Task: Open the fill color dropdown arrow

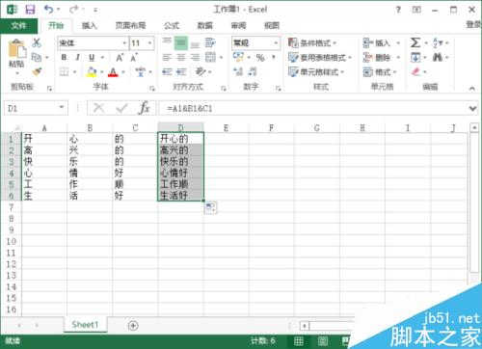Action: point(101,72)
